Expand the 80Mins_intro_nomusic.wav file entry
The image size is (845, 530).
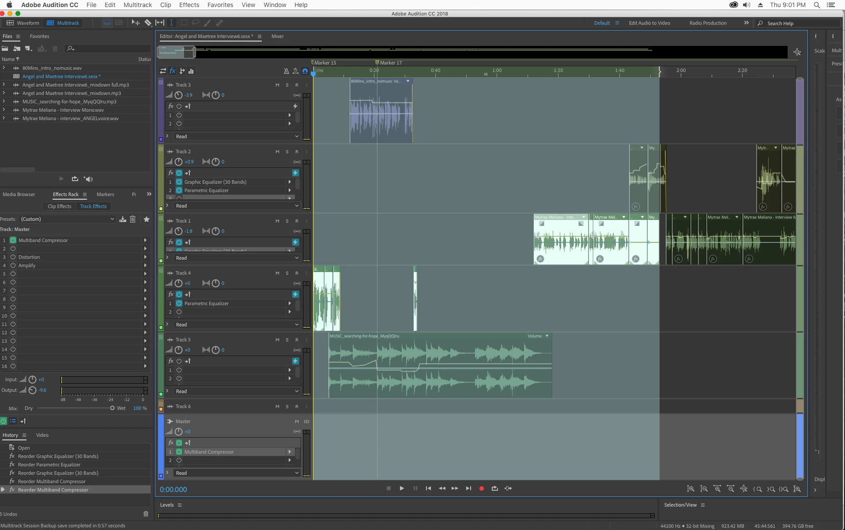[x=4, y=68]
